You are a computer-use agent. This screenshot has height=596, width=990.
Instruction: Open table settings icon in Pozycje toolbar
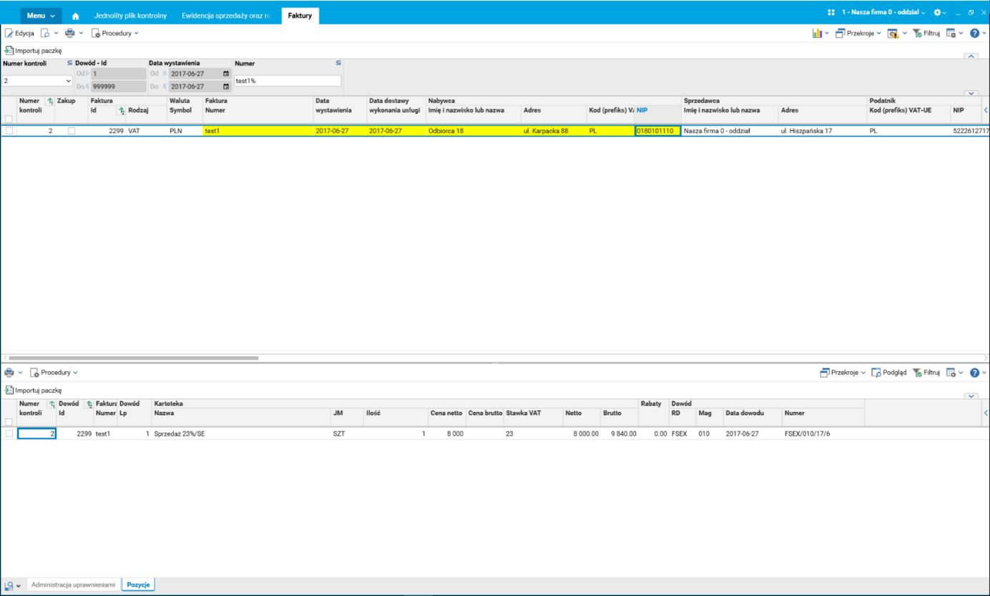point(951,373)
